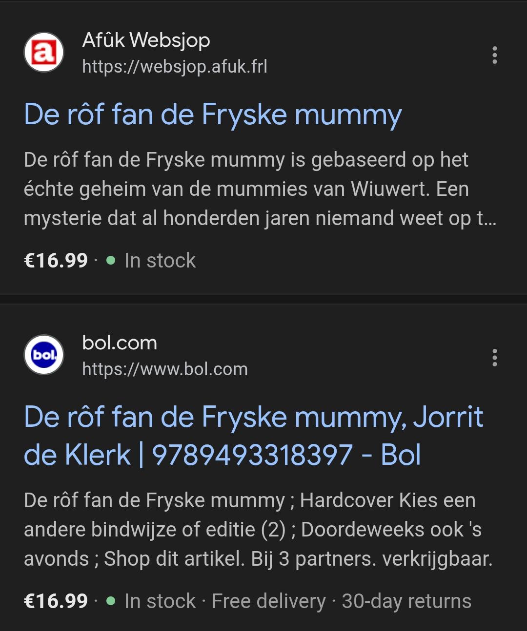Image resolution: width=527 pixels, height=631 pixels.
Task: Open 'De rôf fan de Fryske mummy' Afûk link
Action: pyautogui.click(x=213, y=115)
